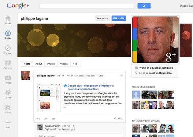This screenshot has height=137, width=193.
Task: Go to Home in the sidebar
Action: (8, 20)
